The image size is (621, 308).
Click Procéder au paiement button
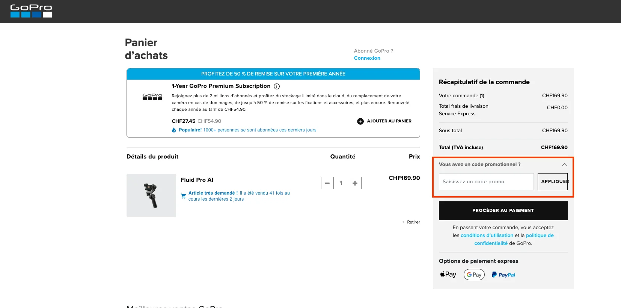[x=503, y=211]
